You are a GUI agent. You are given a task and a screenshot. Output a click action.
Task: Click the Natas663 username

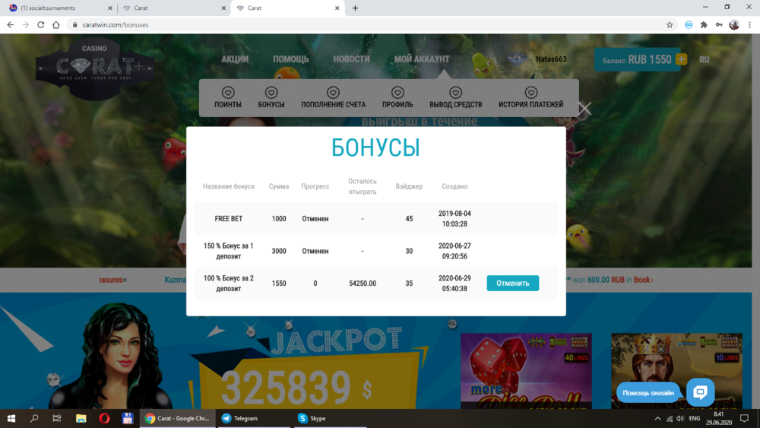551,59
